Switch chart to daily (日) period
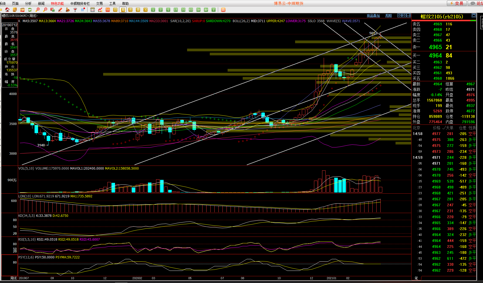Viewport: 483px width, 283px height. coord(115,10)
